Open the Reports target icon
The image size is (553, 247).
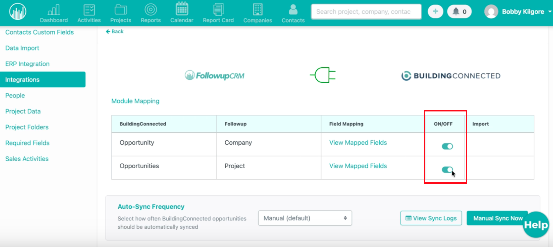pos(151,10)
